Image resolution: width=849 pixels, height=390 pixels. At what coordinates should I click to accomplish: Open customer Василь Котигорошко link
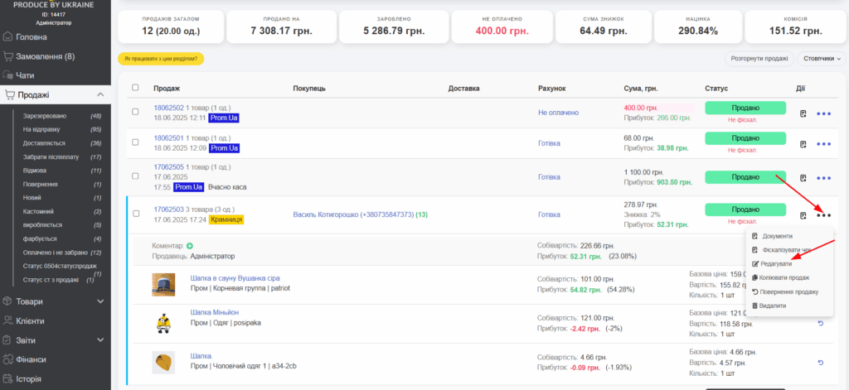[x=353, y=214]
